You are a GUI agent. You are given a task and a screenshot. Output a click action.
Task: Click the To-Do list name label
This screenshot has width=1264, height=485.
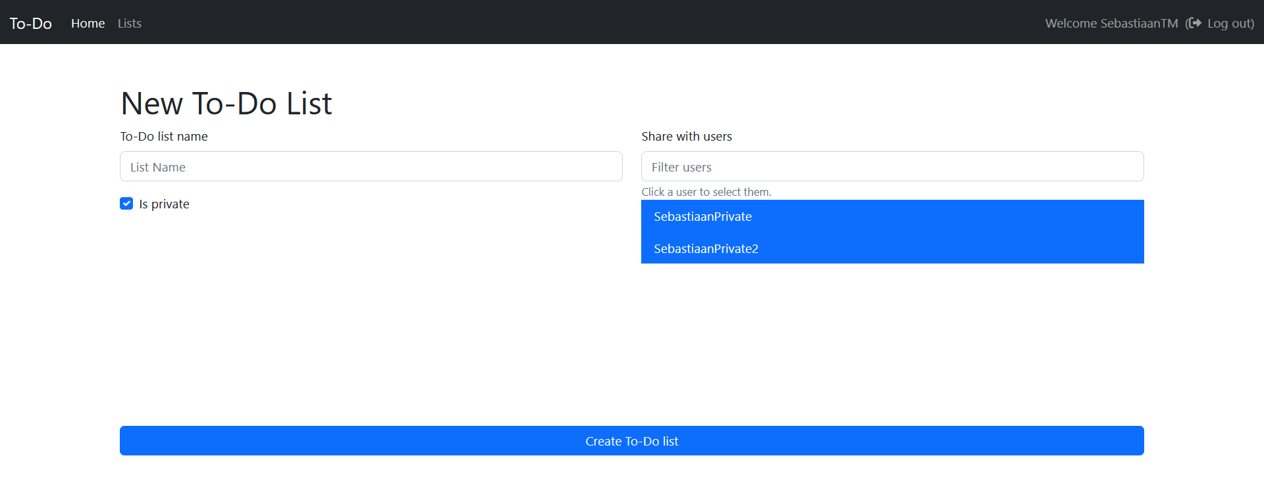point(164,136)
